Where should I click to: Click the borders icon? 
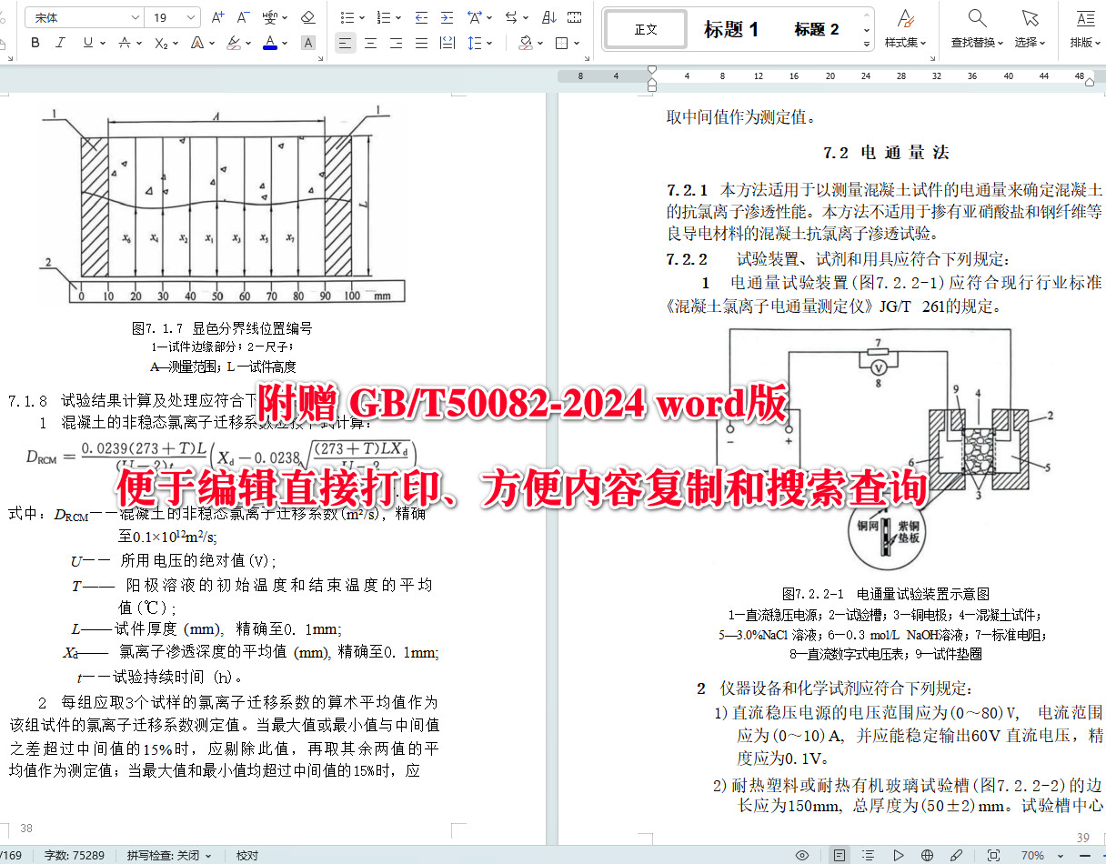coord(562,43)
